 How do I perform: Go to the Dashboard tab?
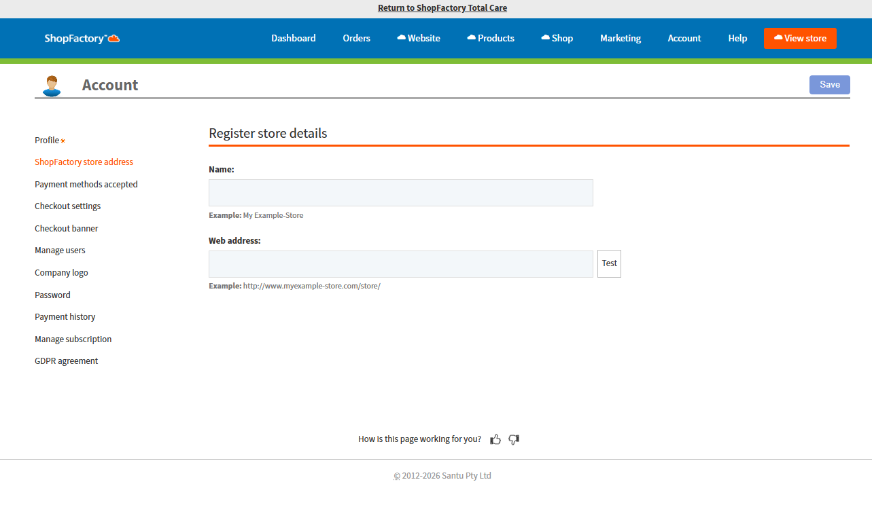[x=294, y=39]
